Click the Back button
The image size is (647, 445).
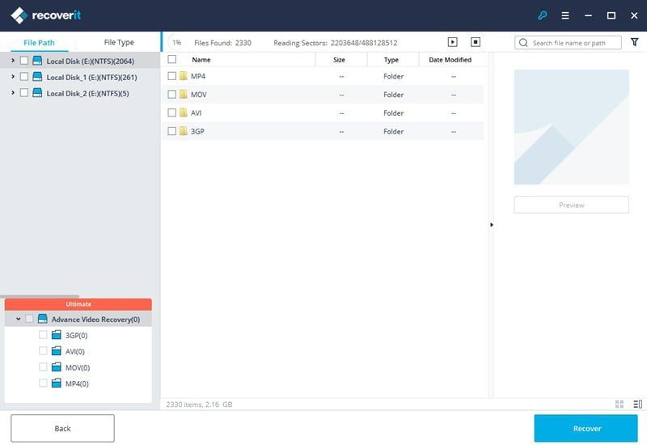point(63,429)
